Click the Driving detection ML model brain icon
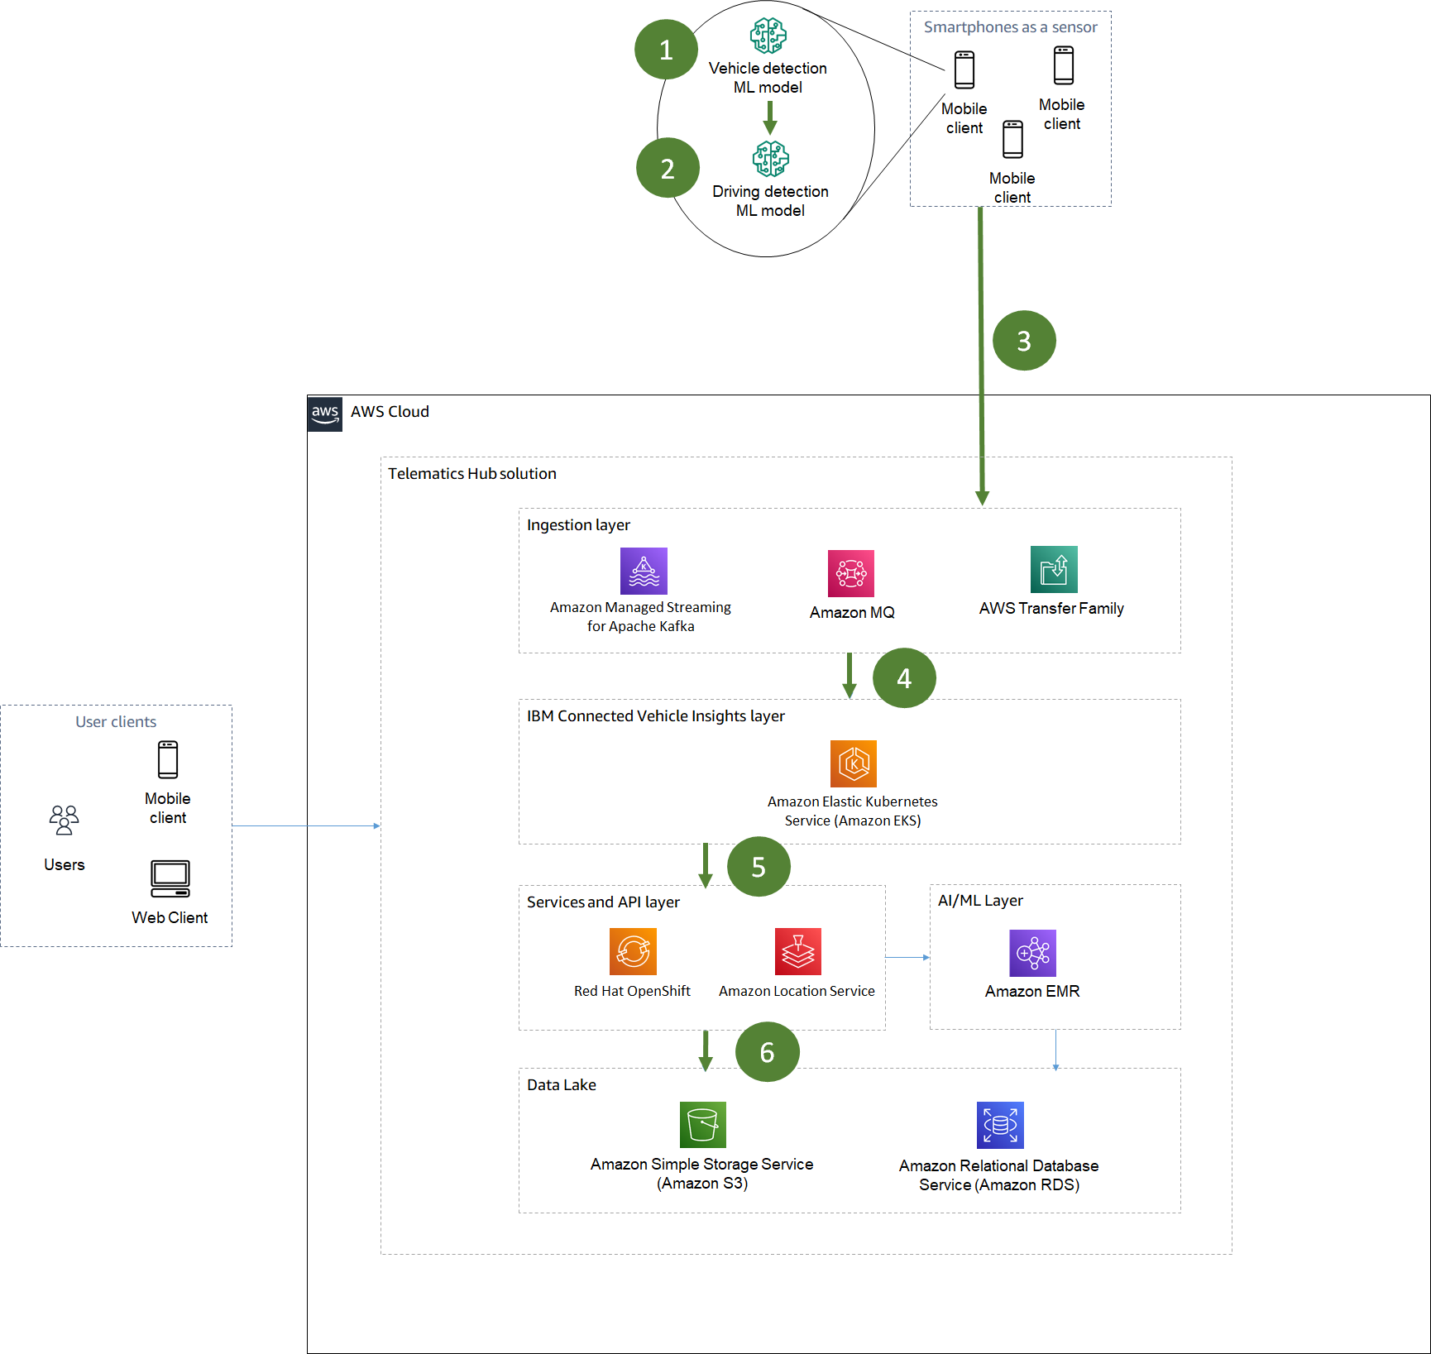Viewport: 1431px width, 1354px height. coord(770,159)
